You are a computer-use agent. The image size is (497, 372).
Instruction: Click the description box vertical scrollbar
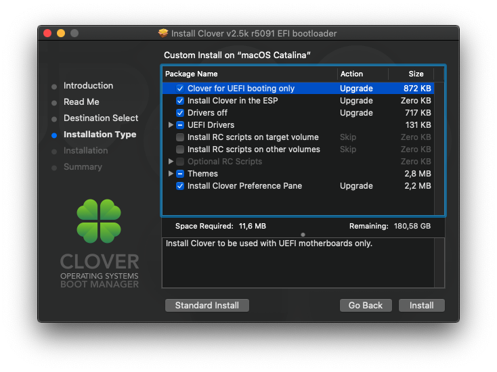(x=439, y=263)
